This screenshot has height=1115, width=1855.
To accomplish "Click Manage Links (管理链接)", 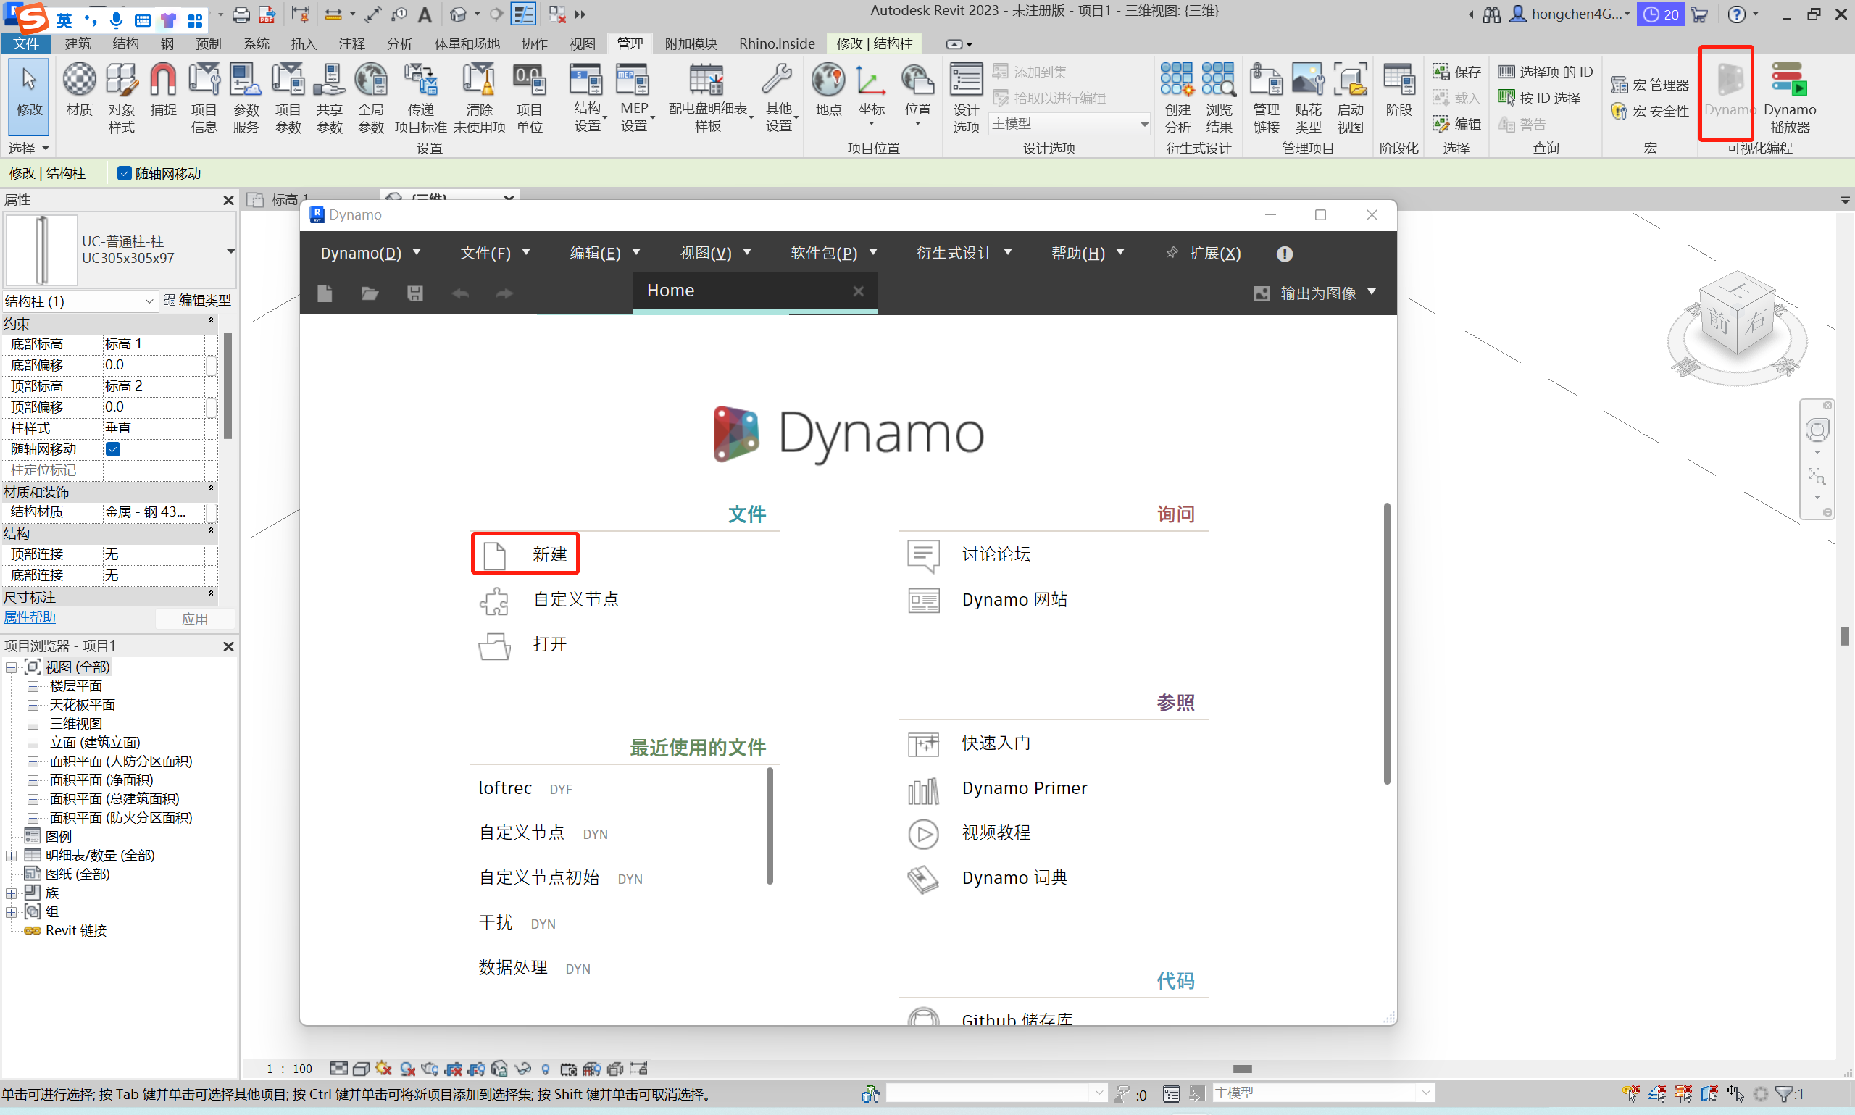I will pyautogui.click(x=1266, y=99).
